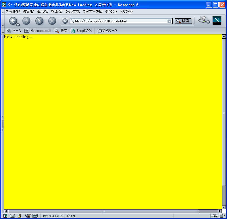Screen dimensions: 227x219
Task: Open the 表示(V) menu
Action: [x=43, y=11]
